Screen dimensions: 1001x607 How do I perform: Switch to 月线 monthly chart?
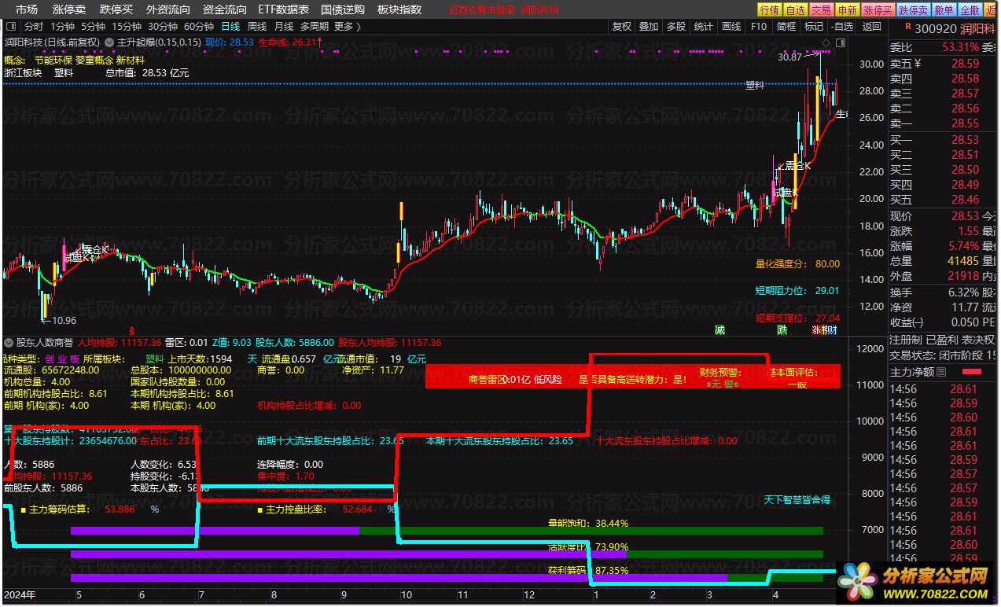coord(283,26)
